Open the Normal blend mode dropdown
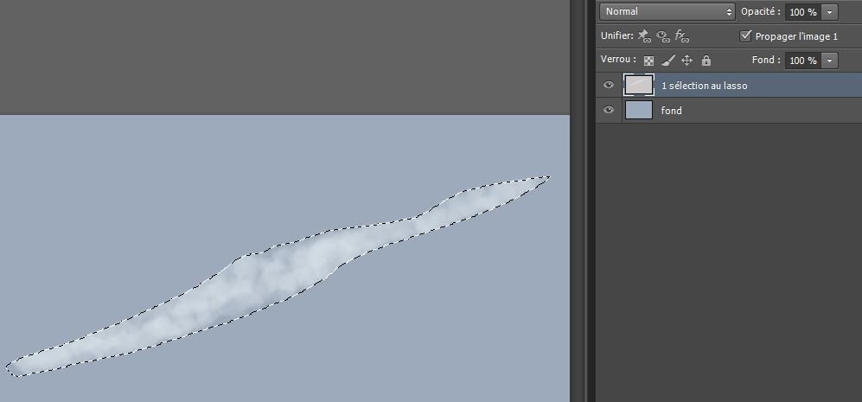The height and width of the screenshot is (402, 862). click(667, 12)
